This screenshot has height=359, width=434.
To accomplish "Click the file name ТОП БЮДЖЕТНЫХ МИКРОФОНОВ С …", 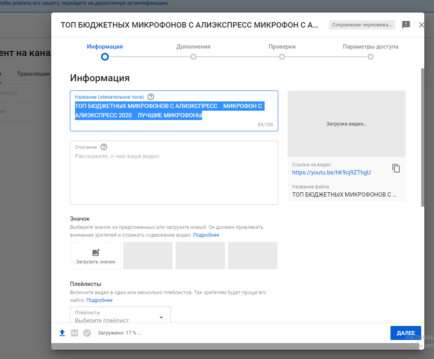I will (x=344, y=195).
